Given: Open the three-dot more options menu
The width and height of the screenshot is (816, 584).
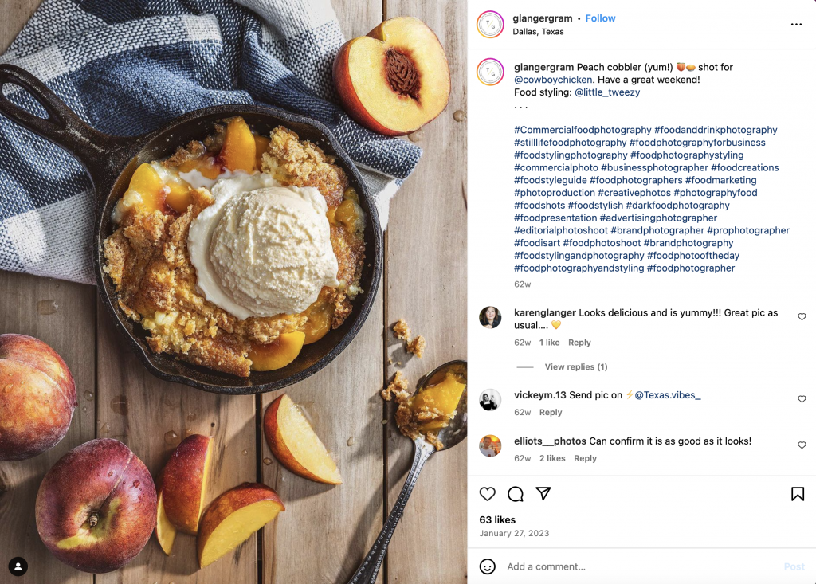Looking at the screenshot, I should (796, 25).
